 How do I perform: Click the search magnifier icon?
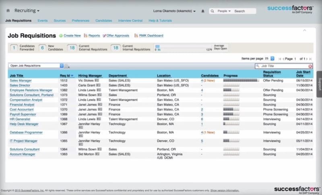(x=213, y=11)
